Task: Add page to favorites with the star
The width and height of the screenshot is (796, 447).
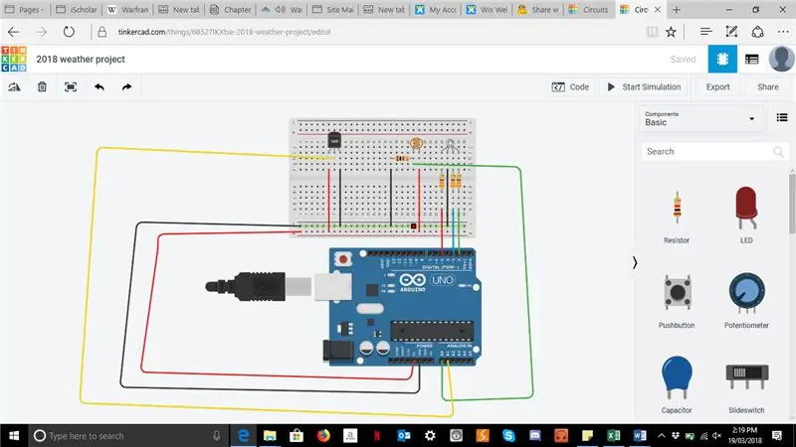Action: (x=671, y=32)
